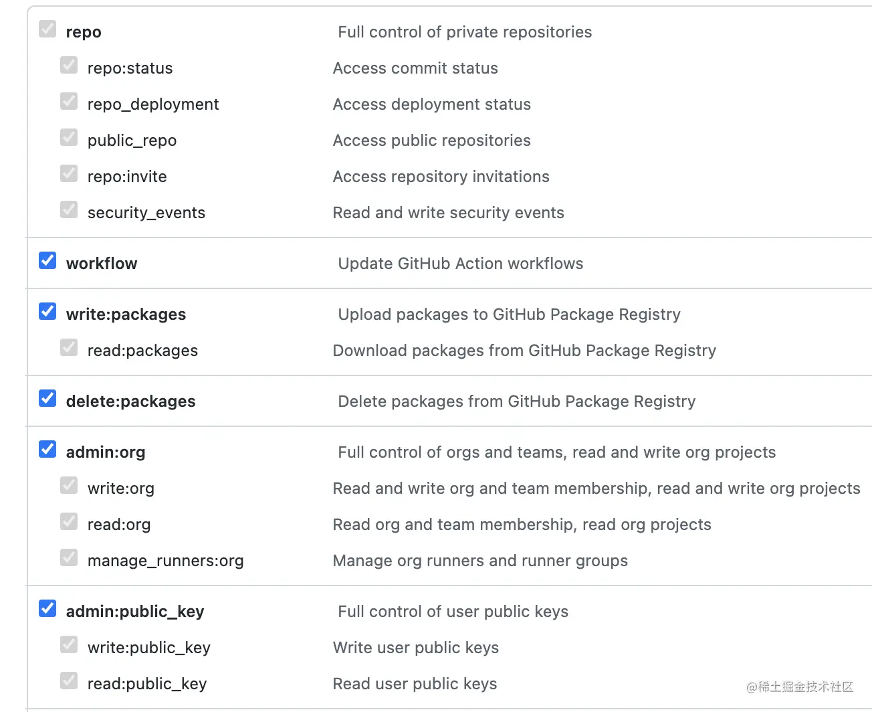Viewport: 872px width, 712px height.
Task: Uncheck the admin:public_key checkbox
Action: 47,608
